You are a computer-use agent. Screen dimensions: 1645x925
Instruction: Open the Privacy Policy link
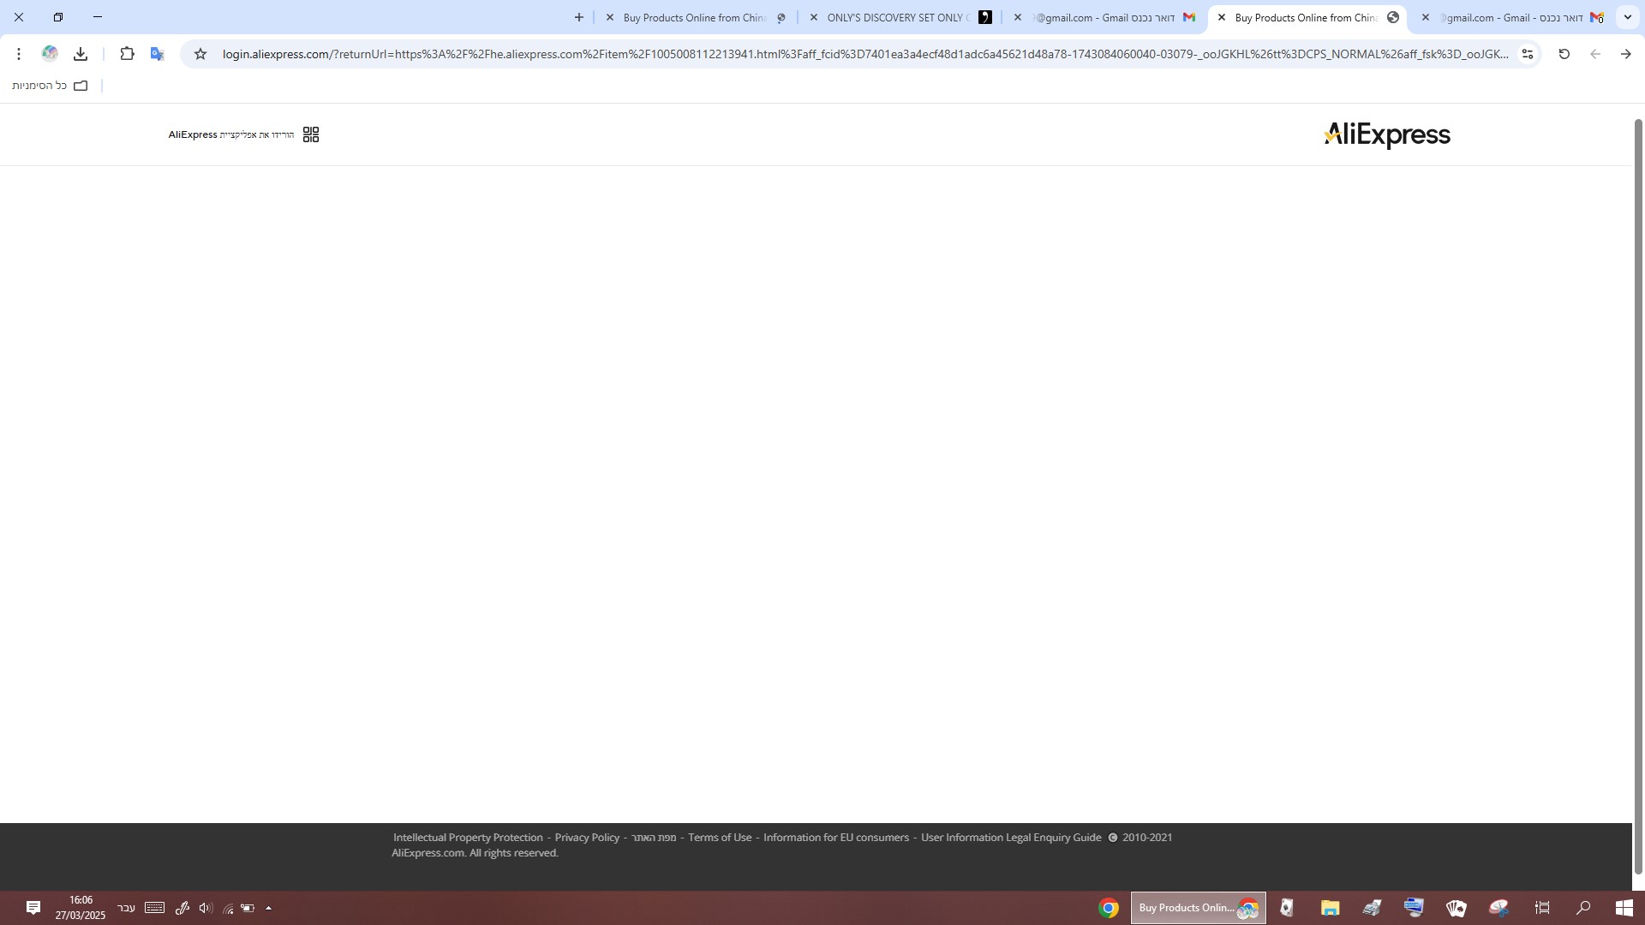(x=587, y=838)
